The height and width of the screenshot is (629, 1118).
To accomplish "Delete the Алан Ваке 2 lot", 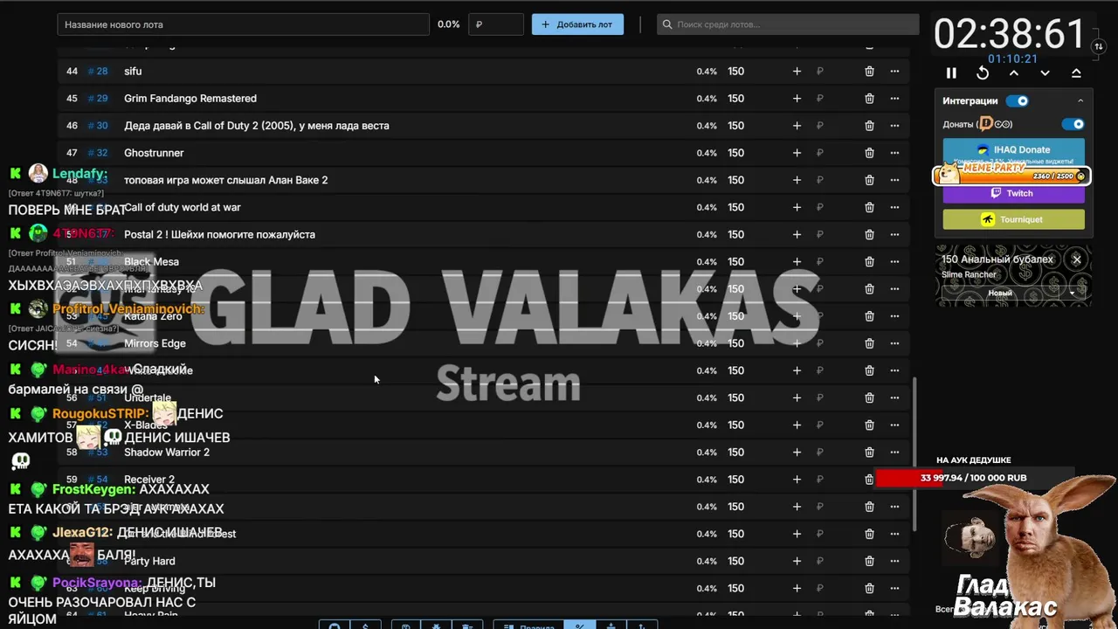I will pos(869,180).
